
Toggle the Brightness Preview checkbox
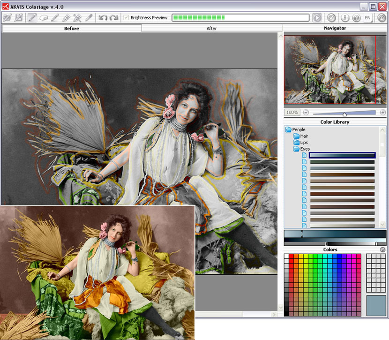[126, 18]
